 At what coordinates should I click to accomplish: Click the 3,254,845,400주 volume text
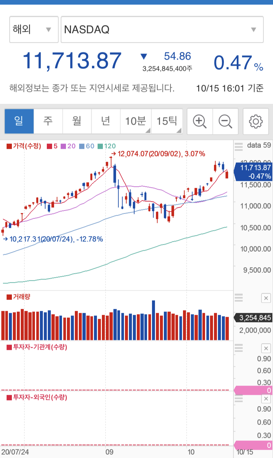(x=167, y=69)
